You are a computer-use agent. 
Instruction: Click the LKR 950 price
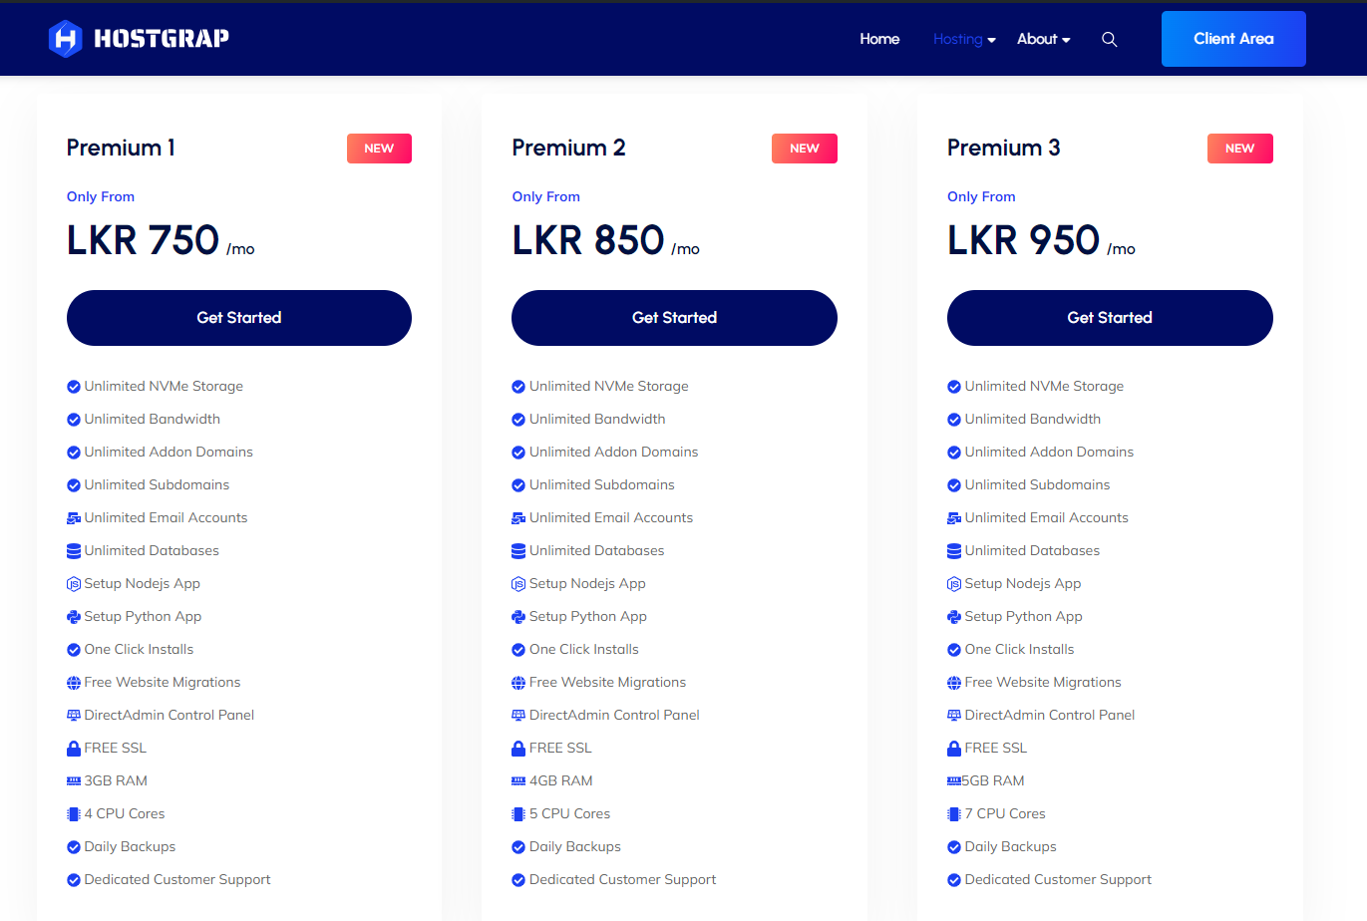click(1024, 240)
